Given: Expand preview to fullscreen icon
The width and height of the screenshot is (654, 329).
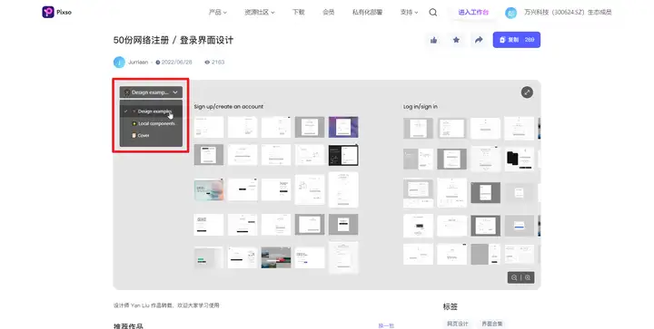Looking at the screenshot, I should pyautogui.click(x=527, y=92).
